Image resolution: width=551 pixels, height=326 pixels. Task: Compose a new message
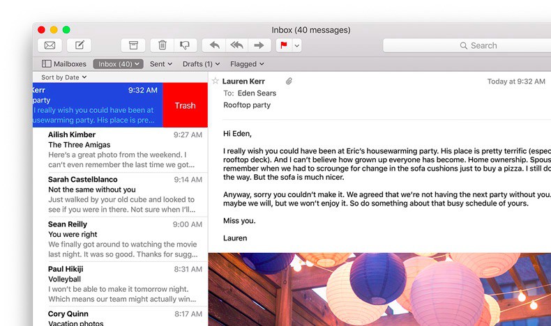[80, 45]
